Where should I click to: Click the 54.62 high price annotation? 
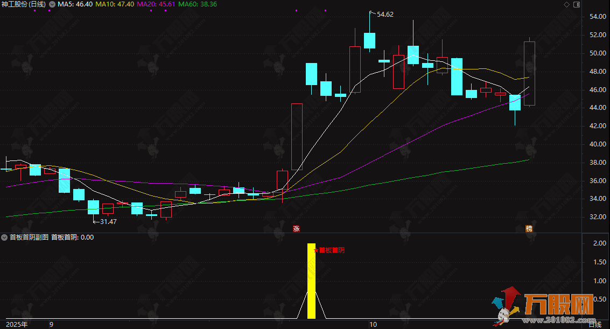pyautogui.click(x=385, y=15)
